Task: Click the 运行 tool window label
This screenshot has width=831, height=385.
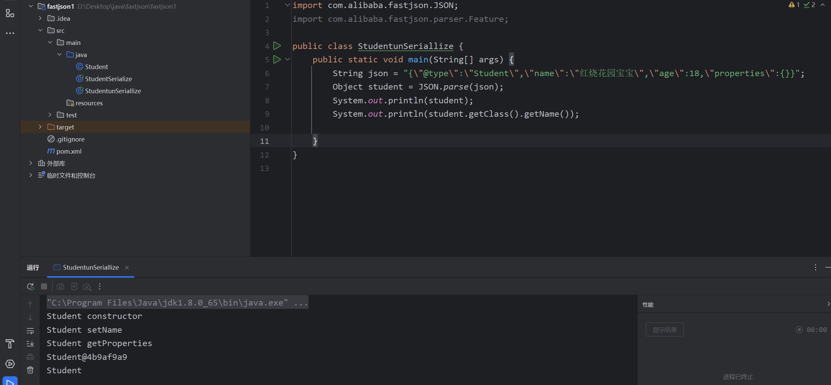Action: pos(33,267)
